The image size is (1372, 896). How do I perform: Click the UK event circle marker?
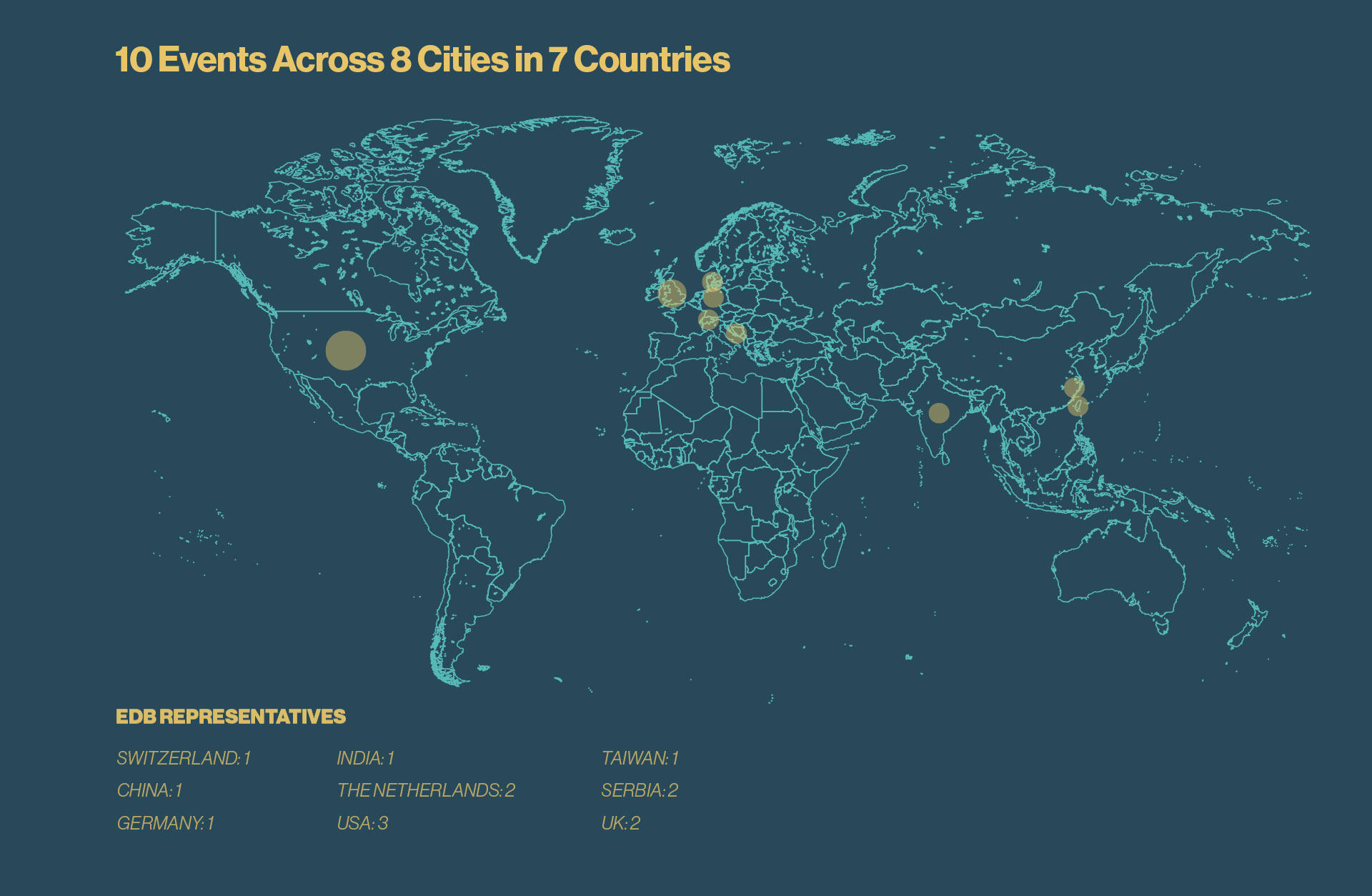tap(672, 293)
